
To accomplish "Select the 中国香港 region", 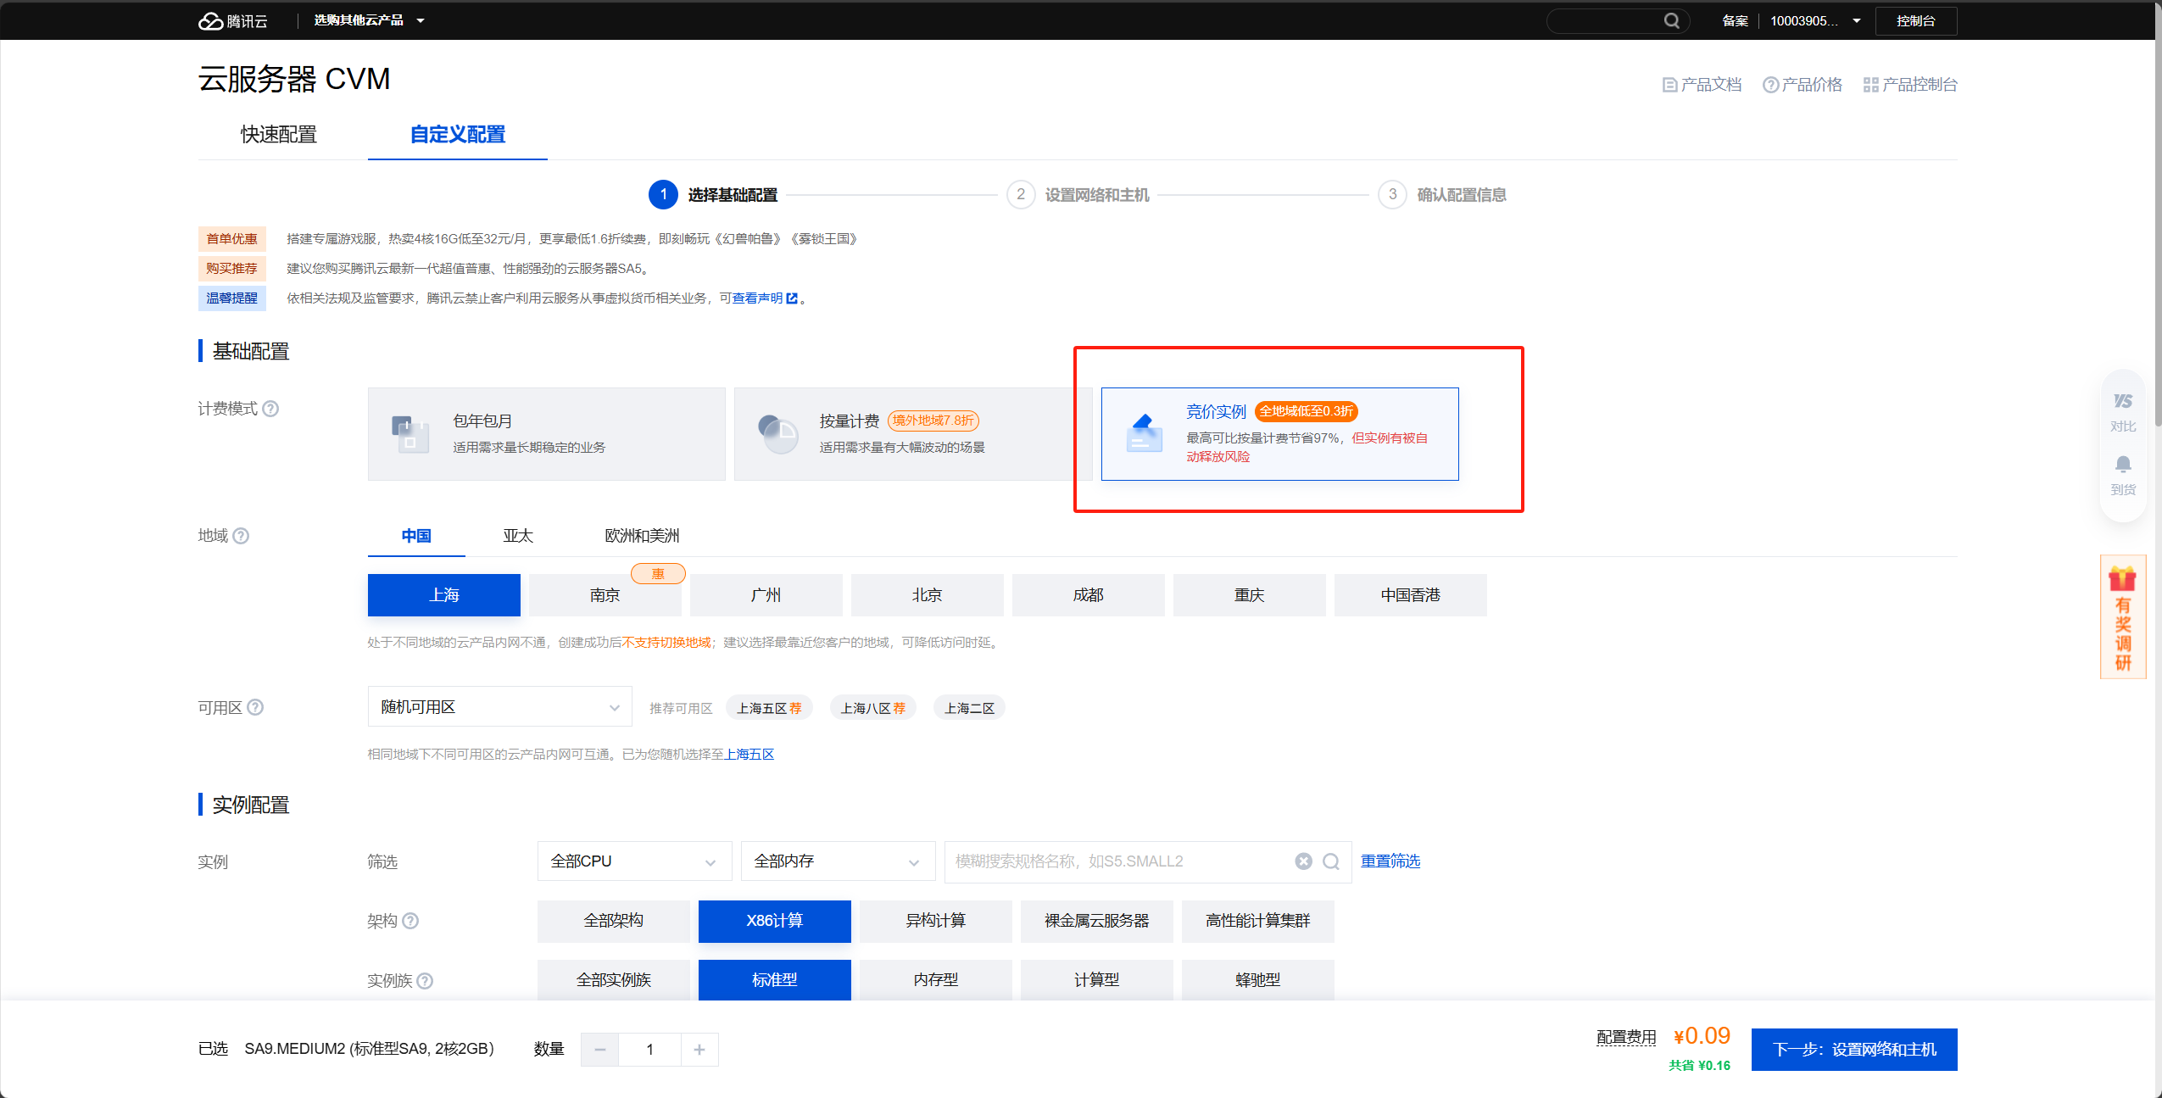I will pyautogui.click(x=1411, y=595).
